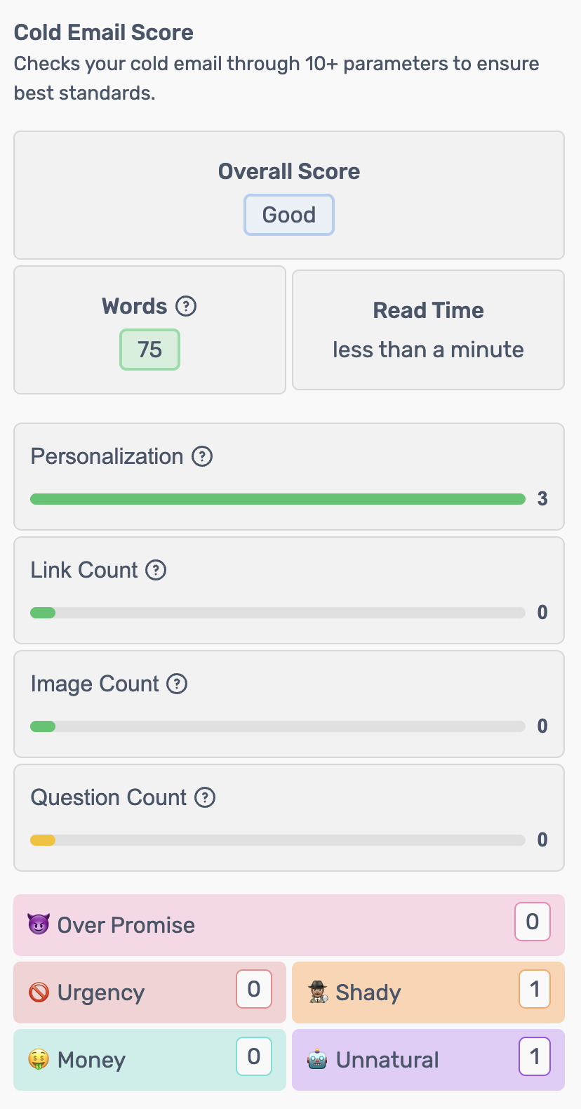Click the help icon next to Words

pos(186,306)
